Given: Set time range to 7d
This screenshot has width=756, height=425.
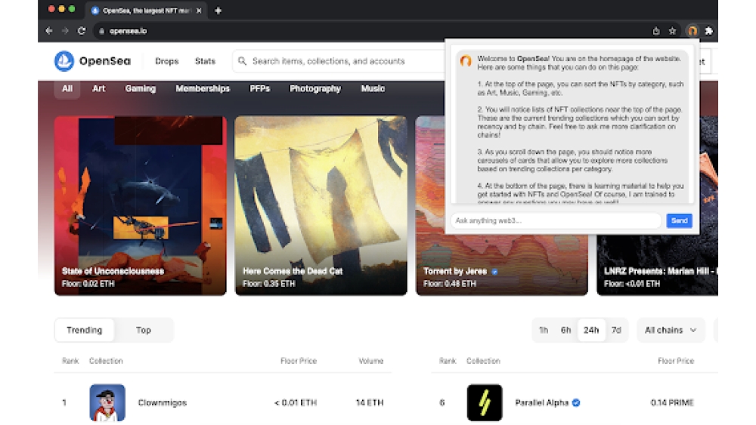Looking at the screenshot, I should coord(616,330).
